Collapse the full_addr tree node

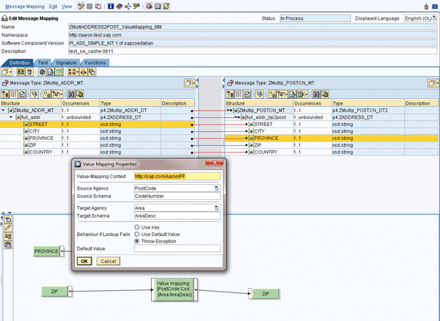[x=12, y=117]
